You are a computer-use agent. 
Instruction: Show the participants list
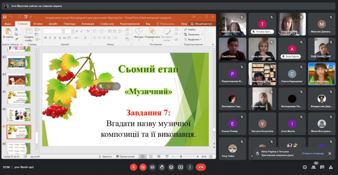(x=314, y=167)
